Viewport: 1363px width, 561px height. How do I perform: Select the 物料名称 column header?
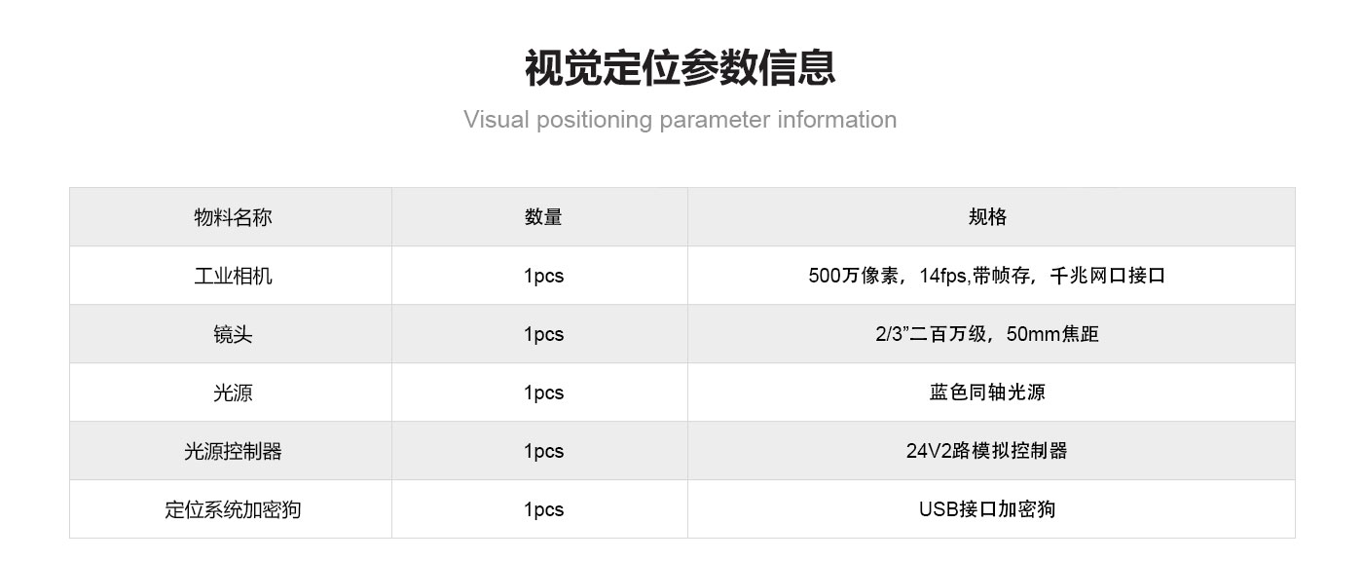[x=233, y=217]
